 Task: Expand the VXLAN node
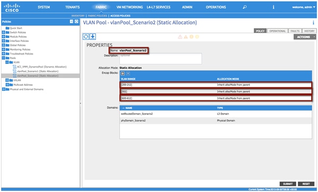(7, 80)
